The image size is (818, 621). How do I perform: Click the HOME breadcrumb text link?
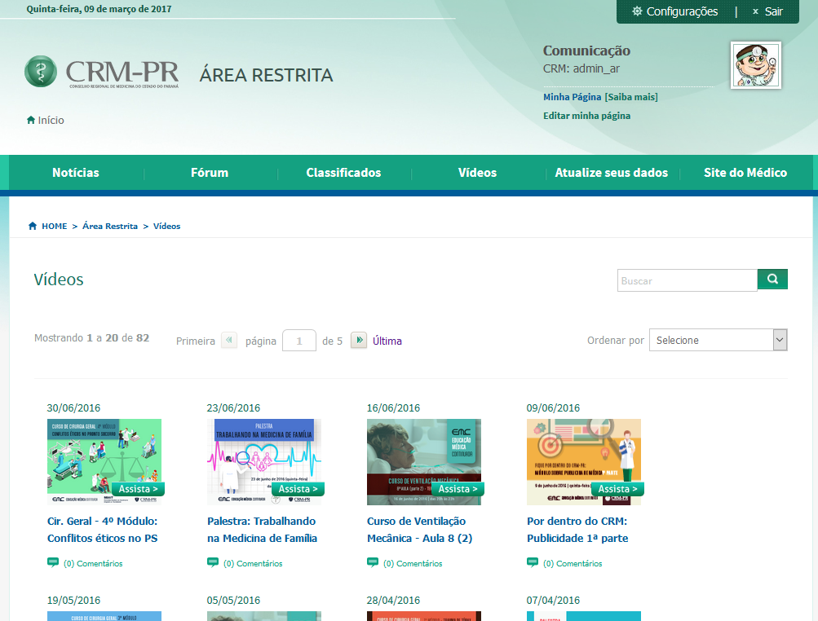[x=55, y=227]
